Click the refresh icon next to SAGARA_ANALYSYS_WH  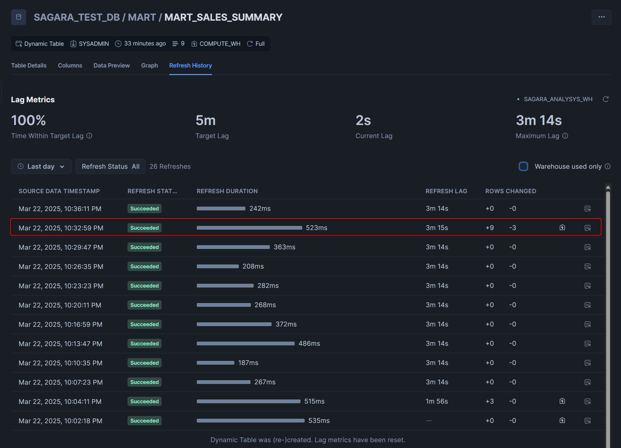(605, 99)
